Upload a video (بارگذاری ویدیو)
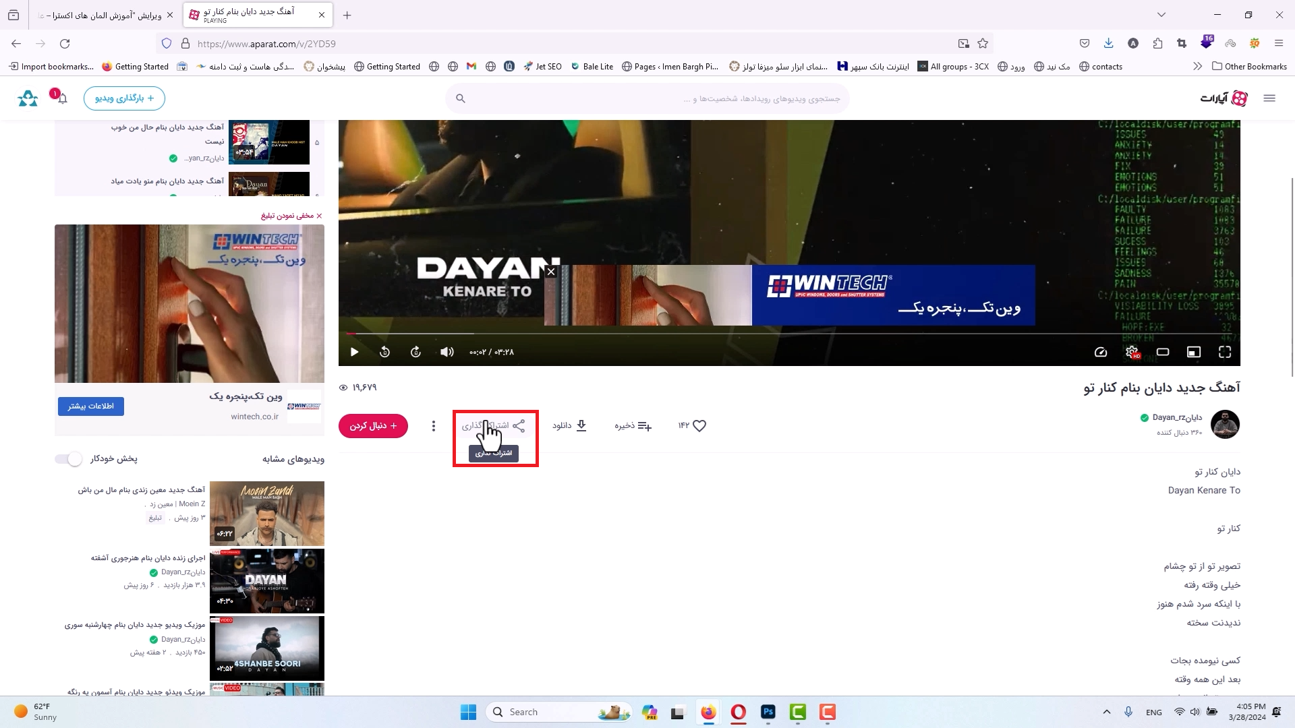Screen dimensions: 1295x728 (125, 98)
